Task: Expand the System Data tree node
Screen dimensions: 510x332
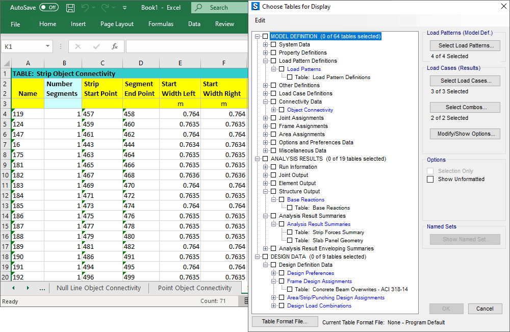Action: (x=265, y=45)
